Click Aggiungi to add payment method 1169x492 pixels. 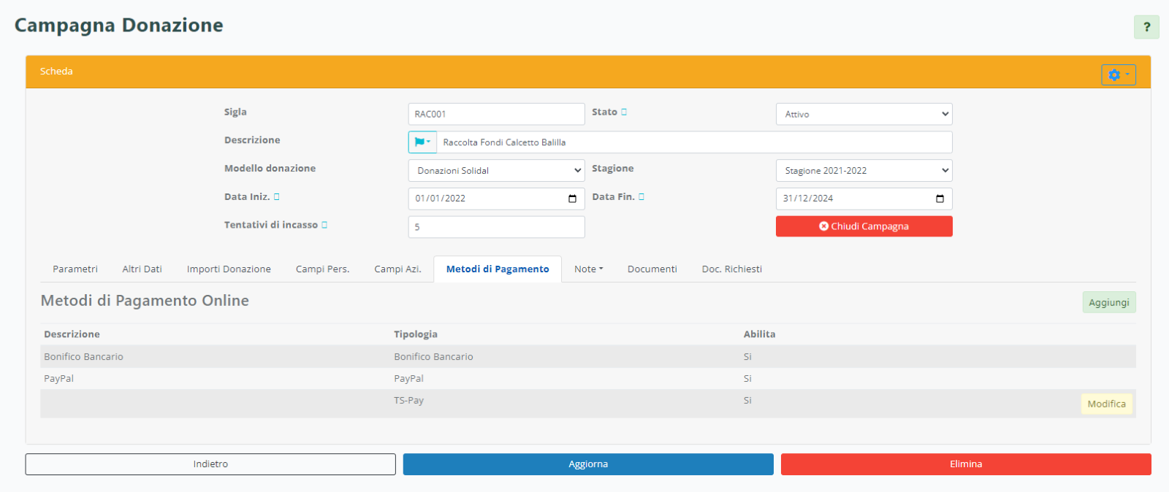click(x=1109, y=302)
